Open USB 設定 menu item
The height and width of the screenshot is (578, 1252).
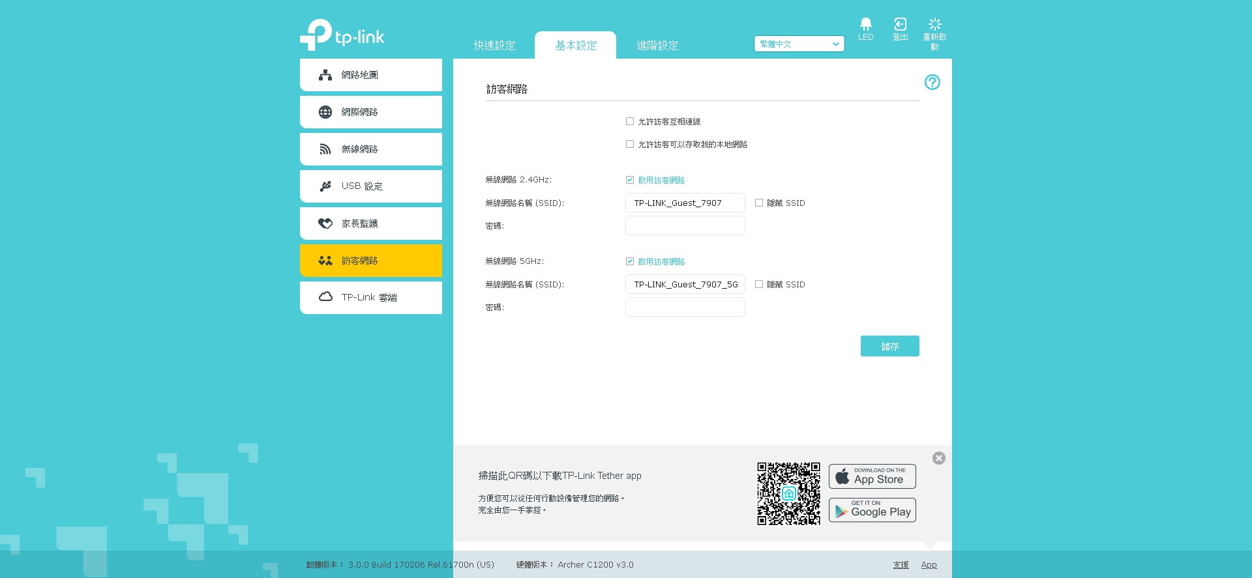click(371, 186)
